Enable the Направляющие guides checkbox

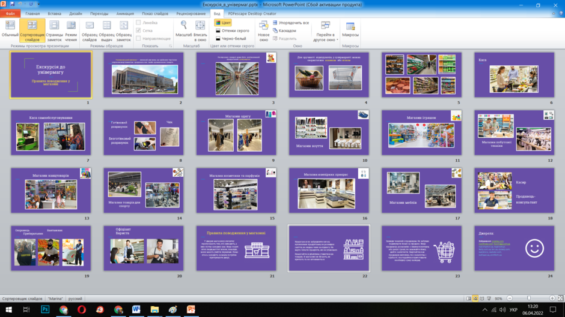(x=138, y=38)
